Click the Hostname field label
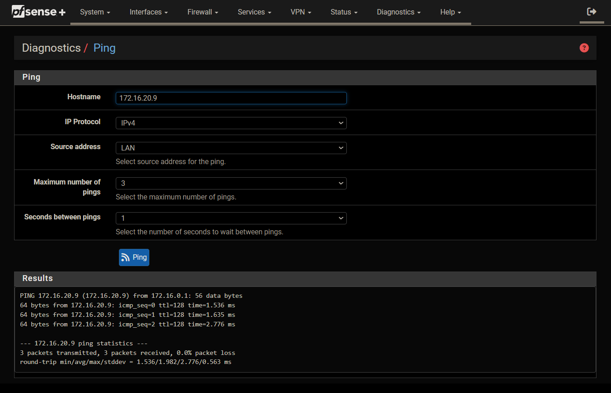 tap(84, 97)
